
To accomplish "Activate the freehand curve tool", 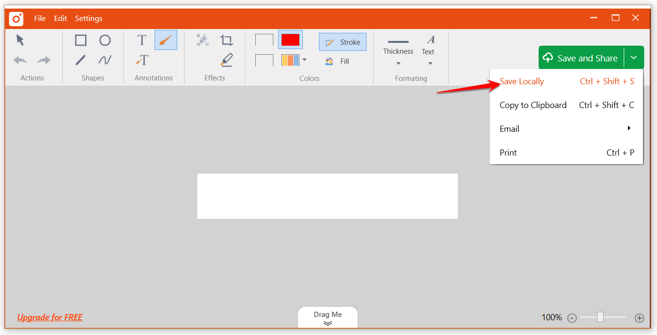I will pos(105,60).
